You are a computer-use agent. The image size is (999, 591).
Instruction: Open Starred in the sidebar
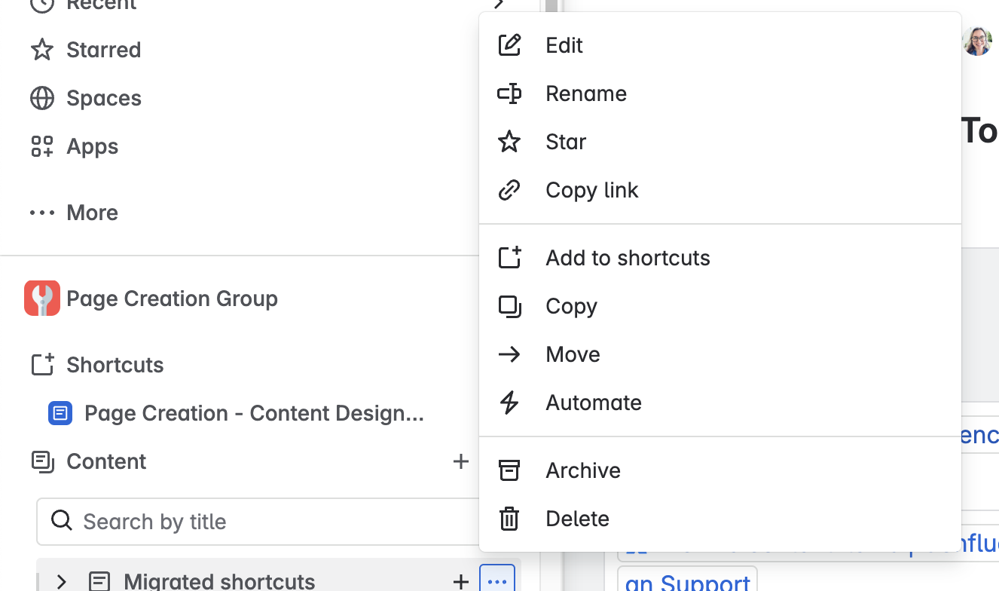click(85, 50)
